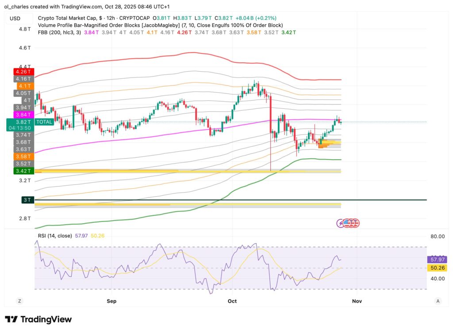Image resolution: width=453 pixels, height=332 pixels.
Task: Click the yellow 50.26 RSI value label
Action: [437, 267]
